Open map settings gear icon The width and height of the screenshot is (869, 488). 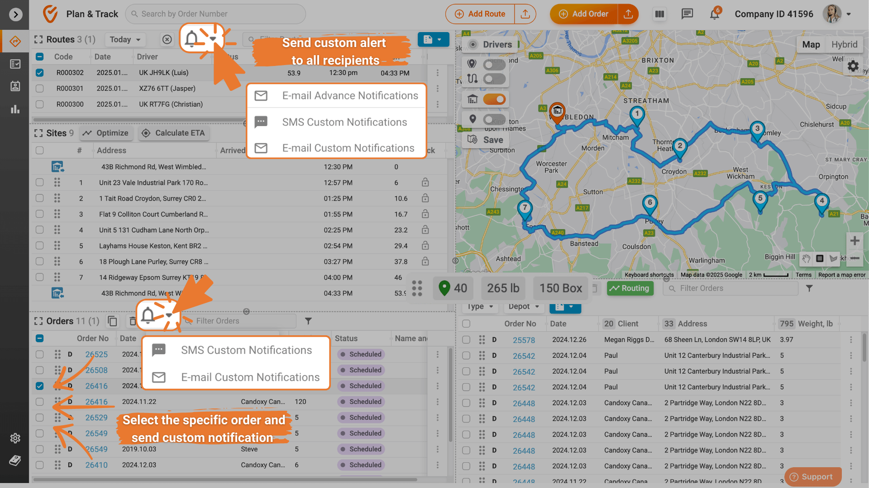click(x=853, y=66)
